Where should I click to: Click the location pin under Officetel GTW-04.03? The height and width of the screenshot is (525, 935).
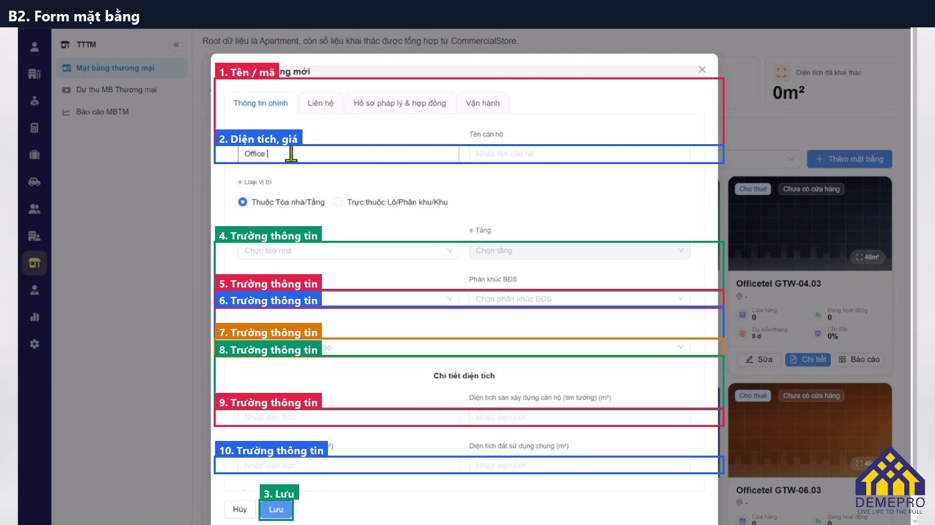pos(740,297)
